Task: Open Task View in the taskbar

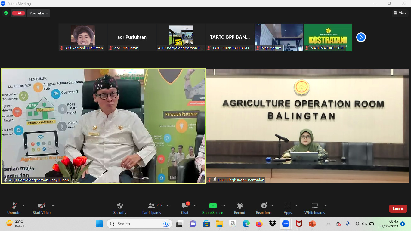Action: coord(180,224)
